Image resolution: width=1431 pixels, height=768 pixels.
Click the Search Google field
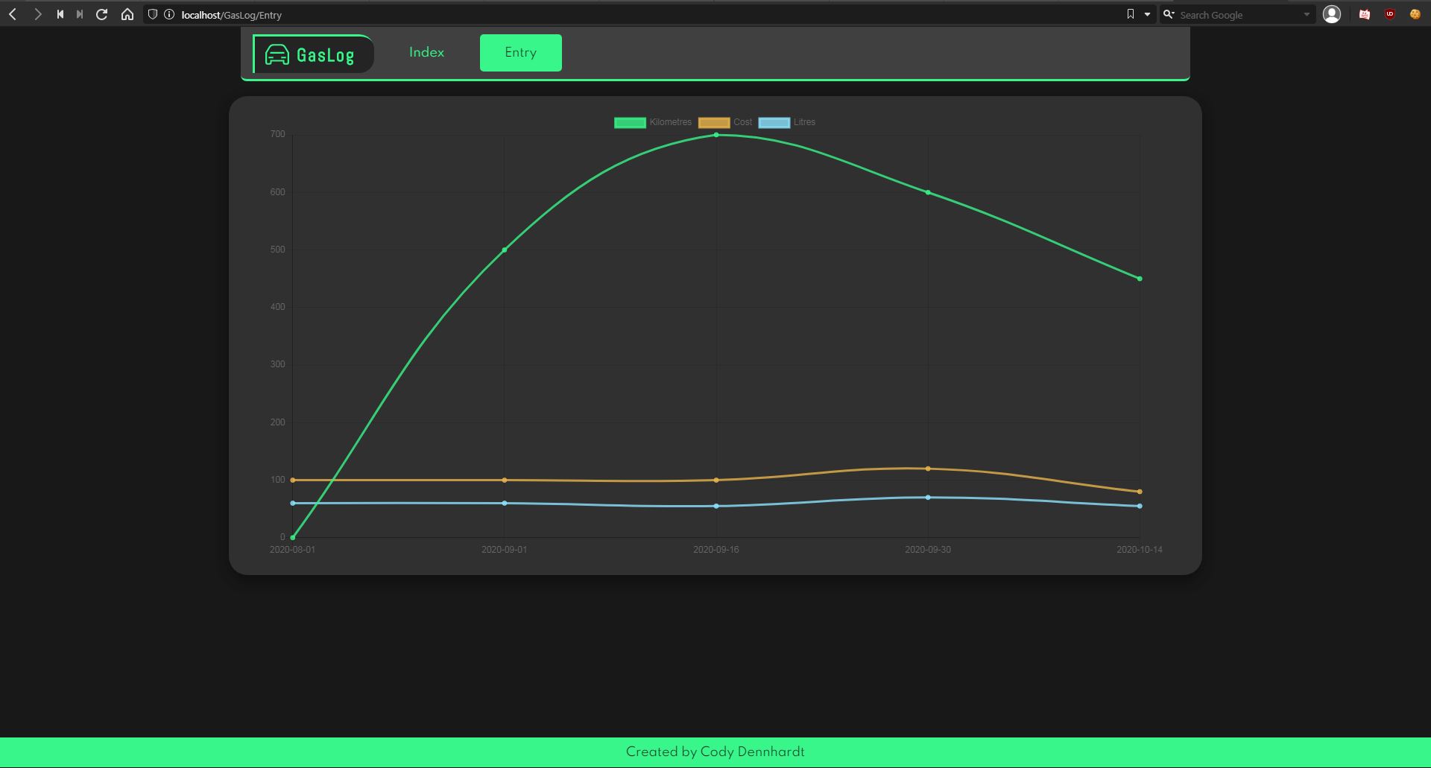pyautogui.click(x=1237, y=15)
